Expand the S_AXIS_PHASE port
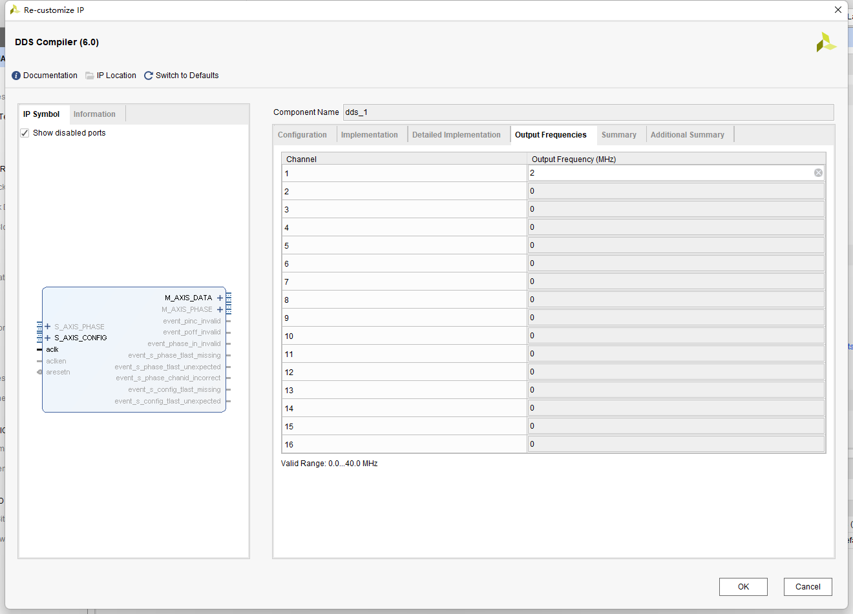The image size is (853, 614). [x=48, y=327]
